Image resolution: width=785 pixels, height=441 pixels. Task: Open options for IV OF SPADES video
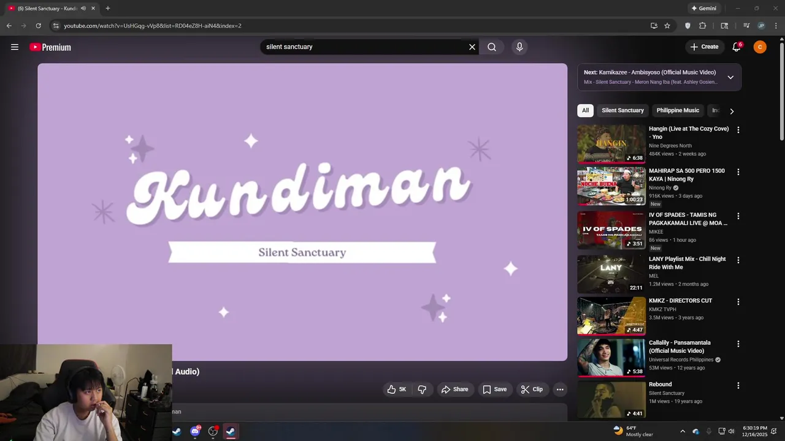pos(738,216)
